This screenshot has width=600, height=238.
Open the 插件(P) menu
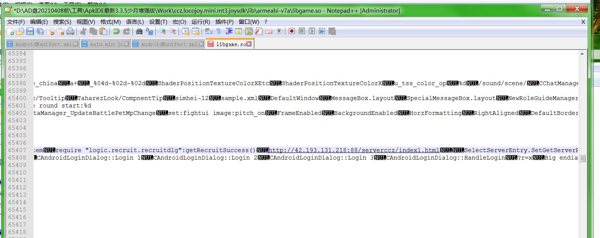click(224, 22)
